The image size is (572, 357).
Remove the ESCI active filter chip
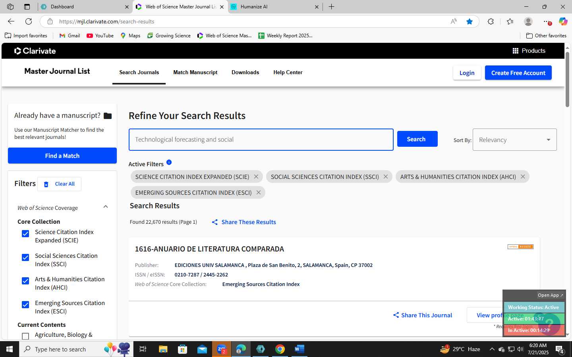click(x=259, y=192)
